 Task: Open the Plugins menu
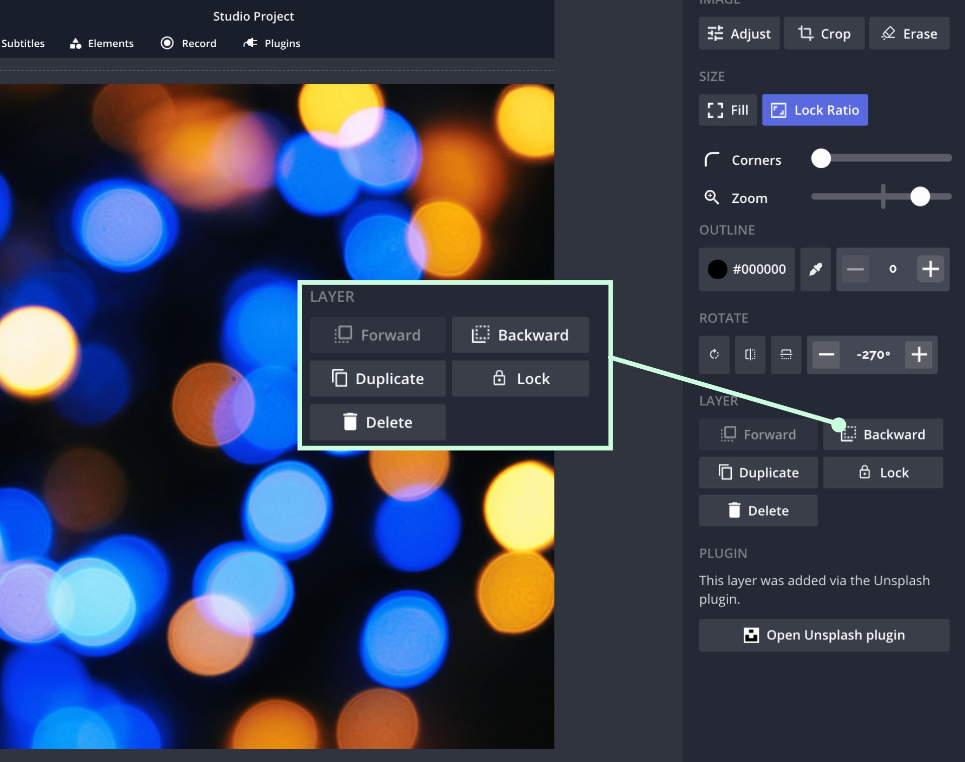pos(271,43)
